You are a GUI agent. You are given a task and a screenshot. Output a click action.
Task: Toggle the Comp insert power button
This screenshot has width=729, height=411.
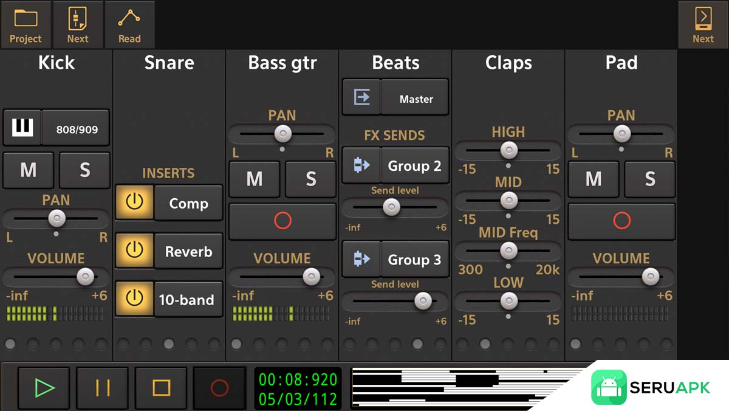coord(134,203)
